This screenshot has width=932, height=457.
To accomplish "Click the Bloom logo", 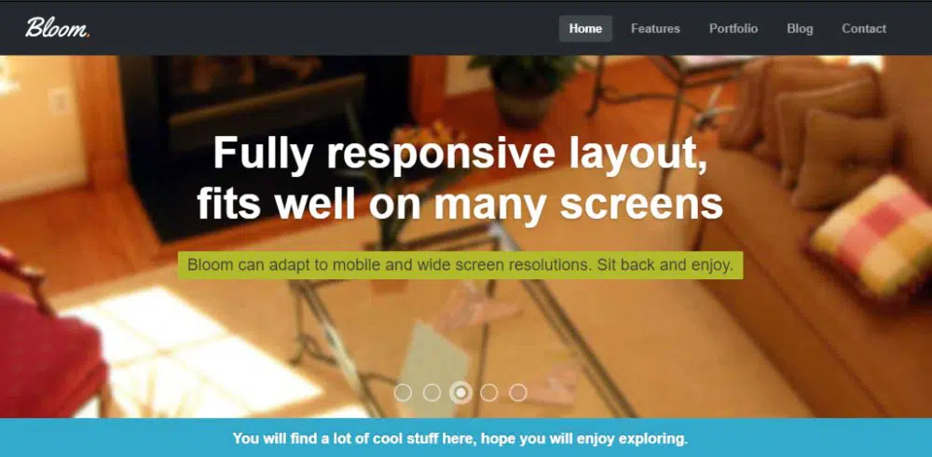I will [57, 28].
